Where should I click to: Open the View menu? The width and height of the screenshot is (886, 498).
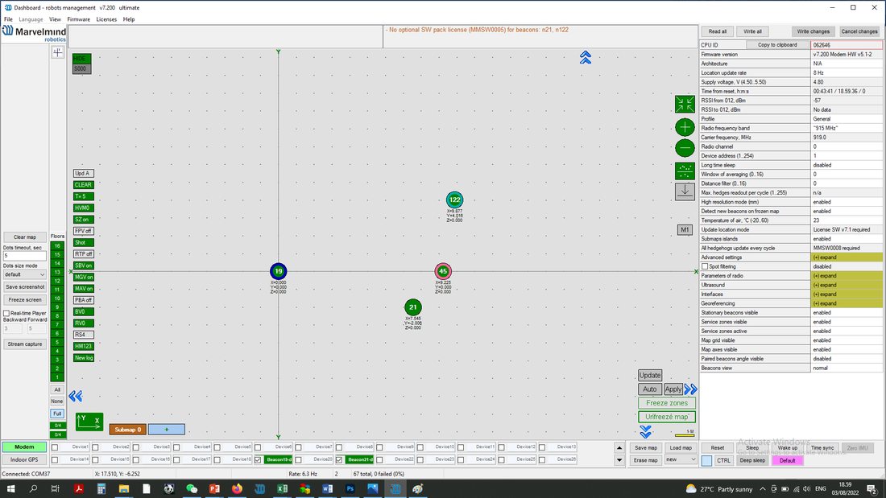[x=55, y=19]
